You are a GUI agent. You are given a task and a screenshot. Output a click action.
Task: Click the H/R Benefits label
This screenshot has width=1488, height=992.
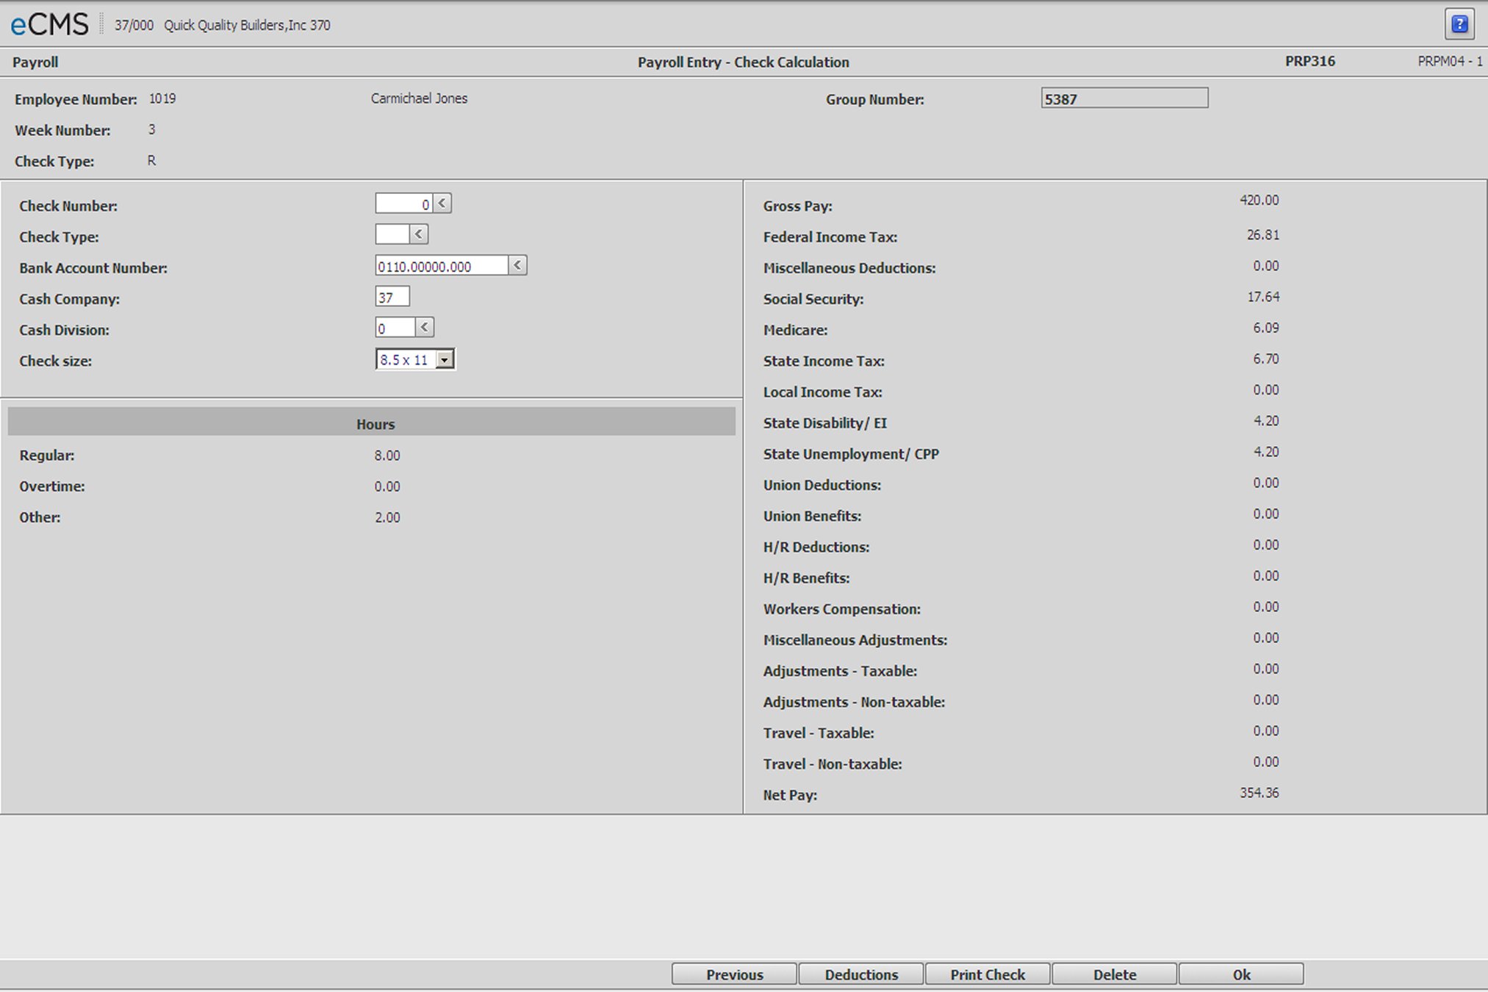pos(806,578)
